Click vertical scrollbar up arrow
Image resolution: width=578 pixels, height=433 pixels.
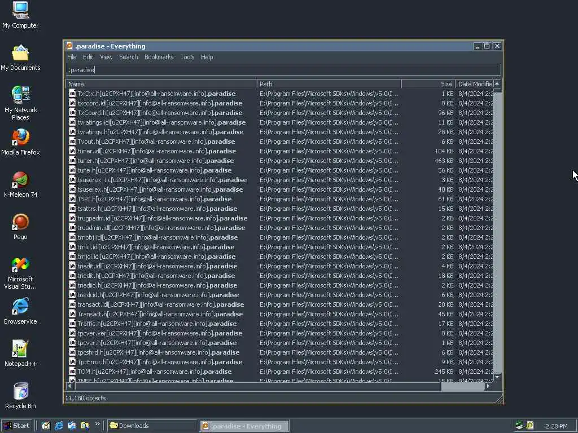(497, 84)
